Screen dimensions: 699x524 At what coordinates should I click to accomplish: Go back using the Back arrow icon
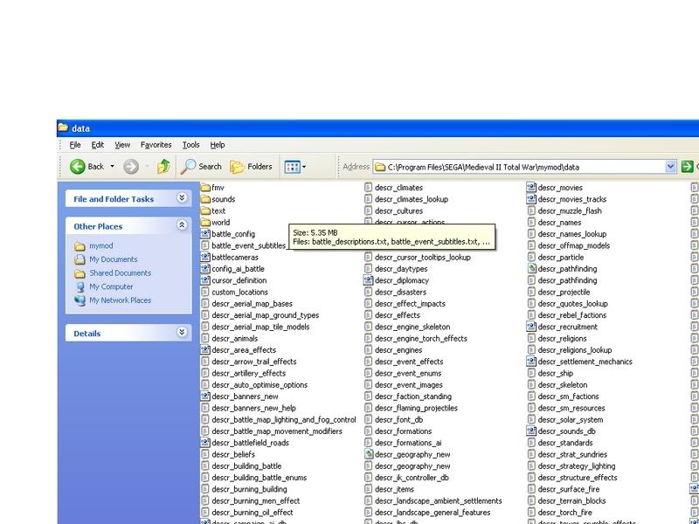tap(78, 167)
